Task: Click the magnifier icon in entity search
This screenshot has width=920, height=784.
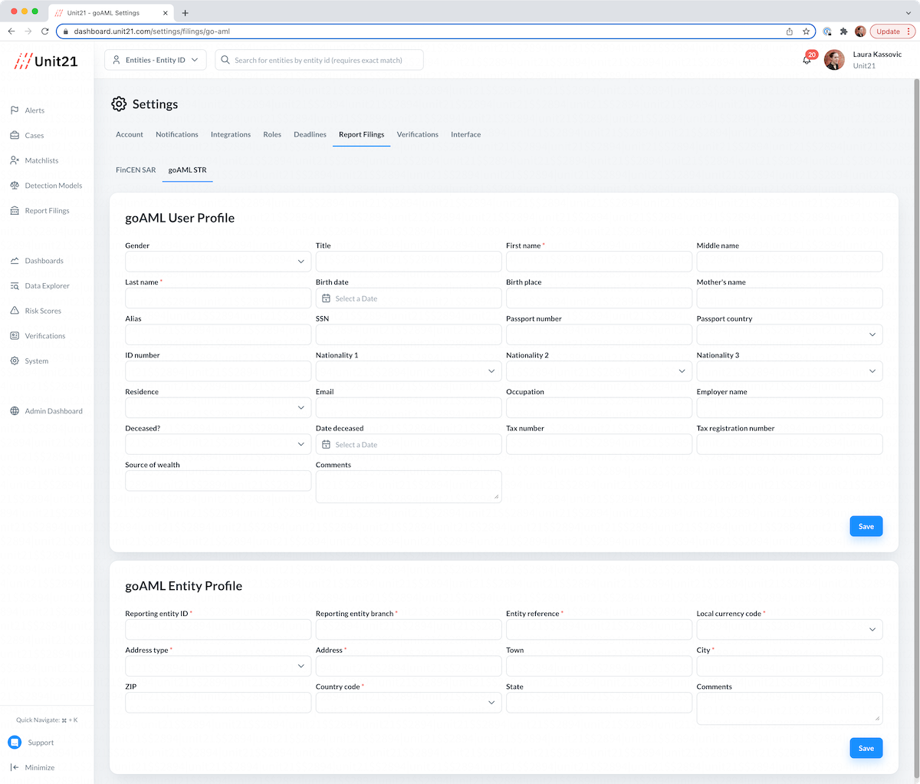Action: (x=225, y=60)
